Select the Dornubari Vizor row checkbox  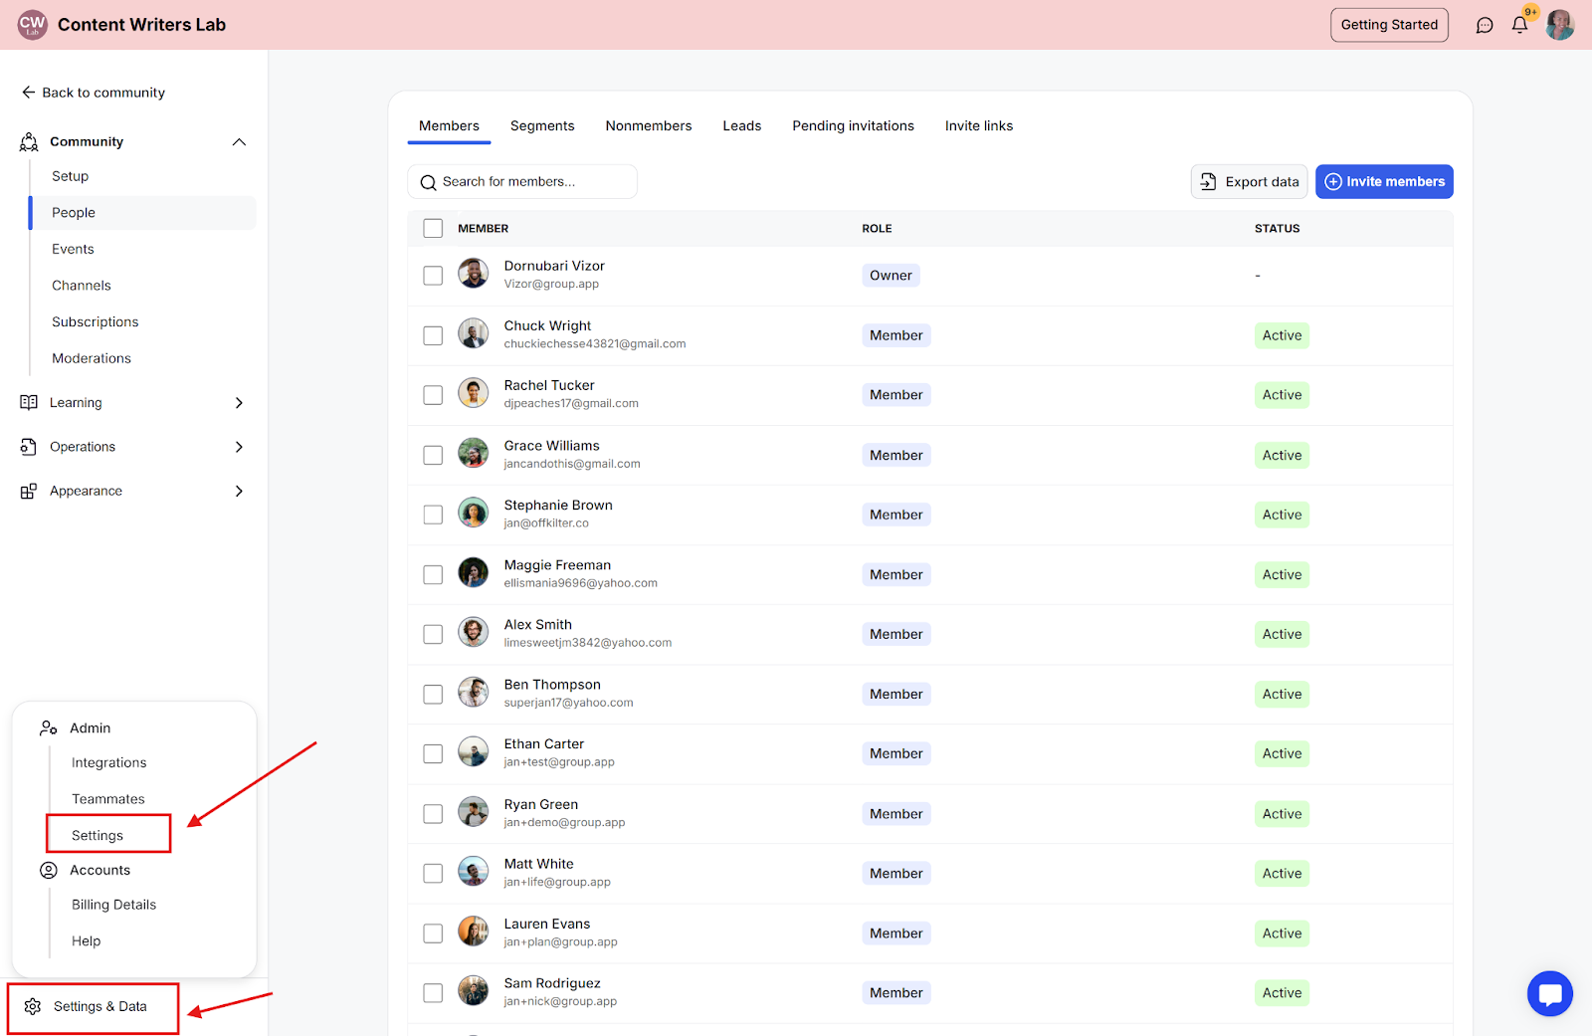pos(433,276)
